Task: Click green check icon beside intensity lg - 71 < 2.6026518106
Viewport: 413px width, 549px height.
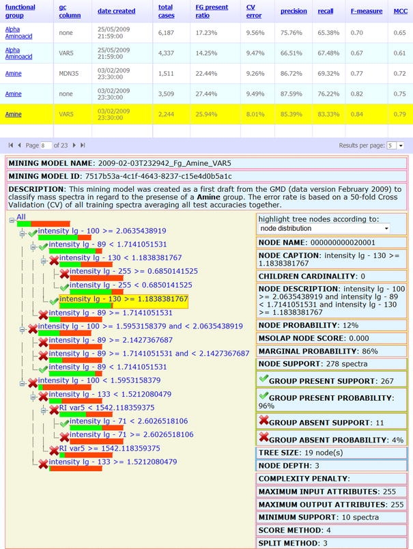Action: click(x=64, y=423)
